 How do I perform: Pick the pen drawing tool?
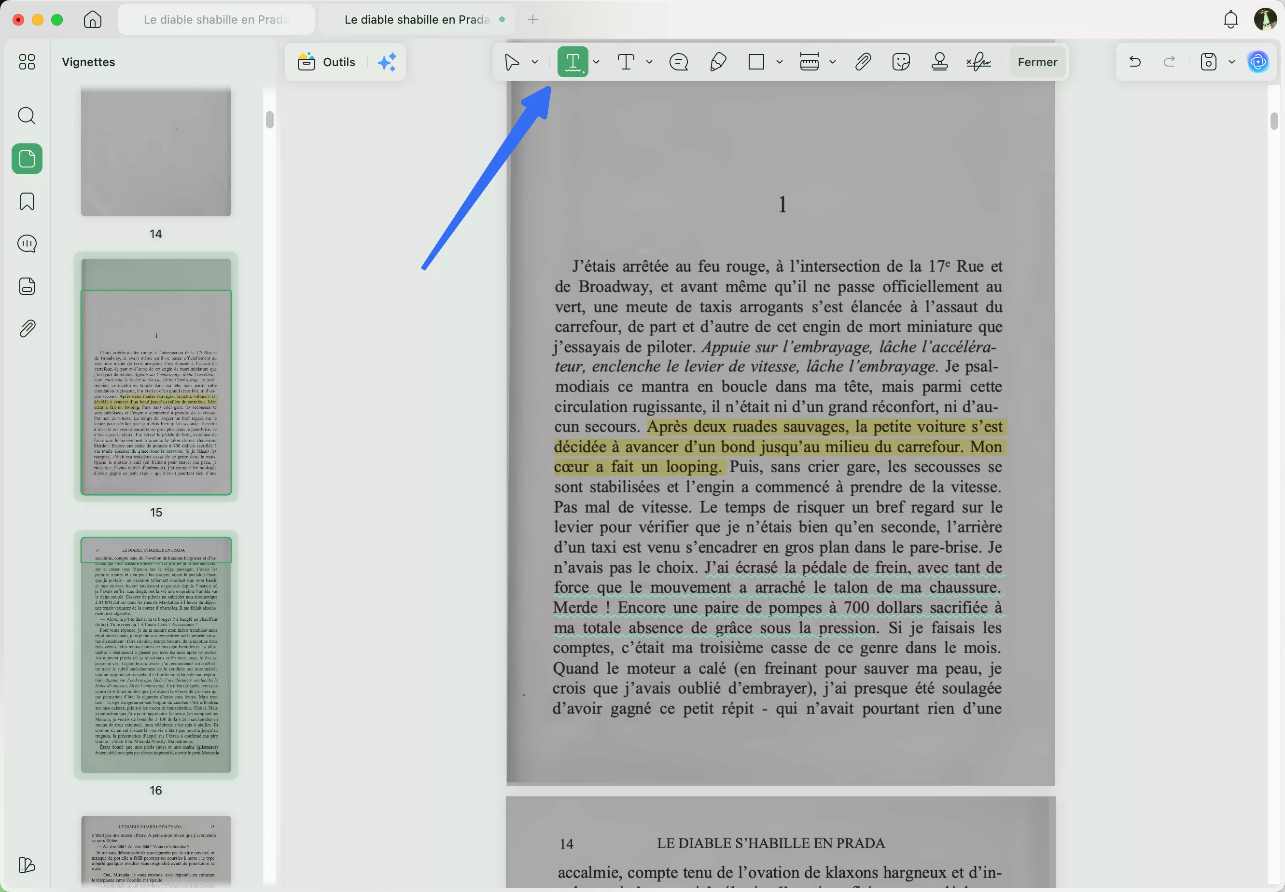click(717, 61)
